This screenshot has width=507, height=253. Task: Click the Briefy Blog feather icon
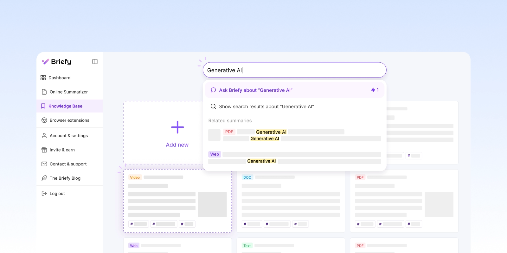(x=44, y=178)
